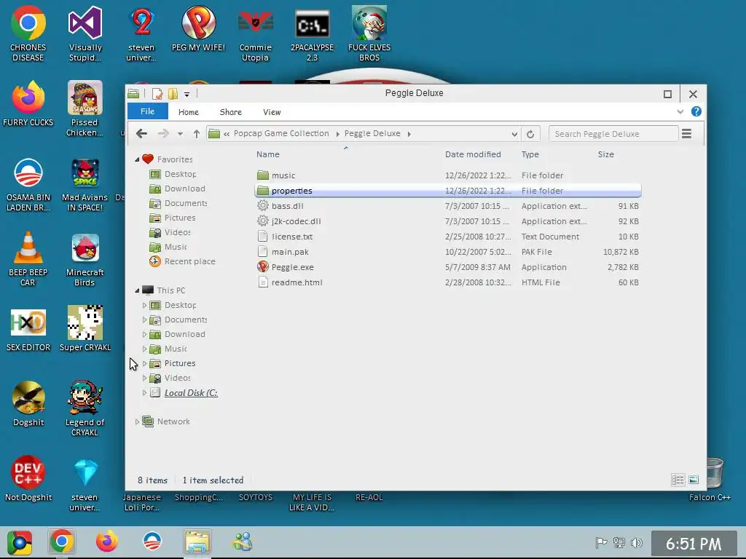
Task: Sort by Size column header
Action: (605, 154)
